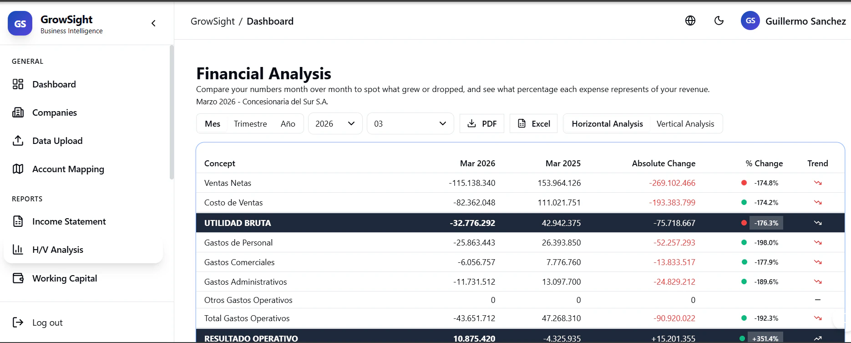Click the Companies building icon
Image resolution: width=851 pixels, height=343 pixels.
(x=18, y=113)
